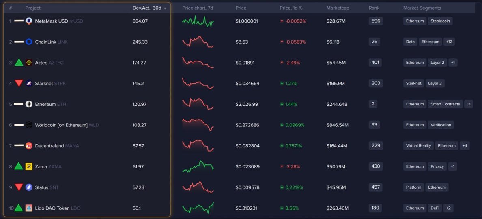Image resolution: width=482 pixels, height=219 pixels.
Task: Open the Lido DAO Token project link
Action: (x=58, y=208)
